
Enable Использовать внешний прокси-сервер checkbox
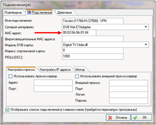[77, 76]
